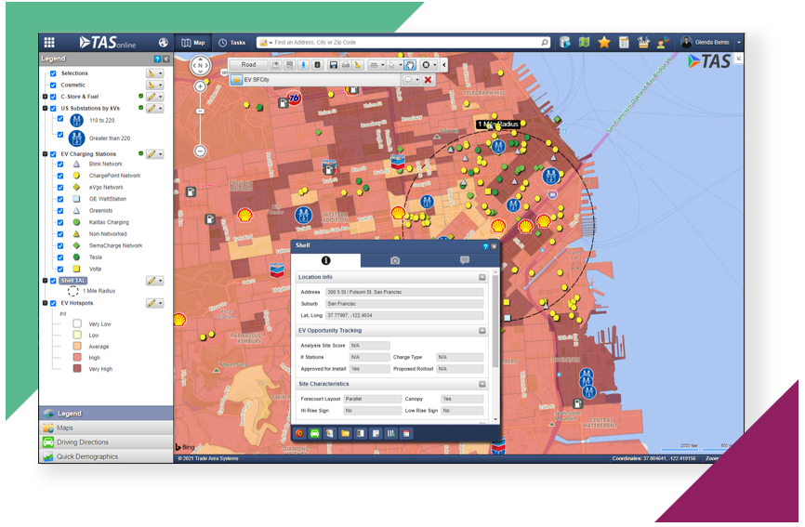This screenshot has height=527, width=805.
Task: Activate the pan hand tool
Action: [410, 65]
